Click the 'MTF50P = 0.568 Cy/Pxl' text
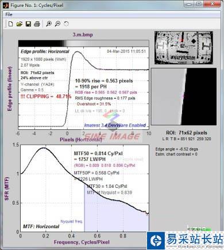Viewport: 224px width, 250px height. point(96,173)
